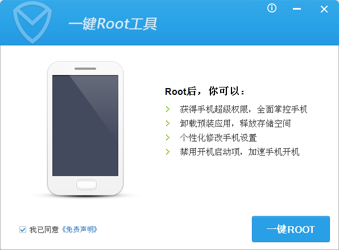This screenshot has width=339, height=250.
Task: Open the 《免责声明》 disclaimer link
Action: [79, 230]
